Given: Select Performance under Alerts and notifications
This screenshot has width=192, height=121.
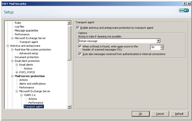Looking at the screenshot, I should (27, 88).
